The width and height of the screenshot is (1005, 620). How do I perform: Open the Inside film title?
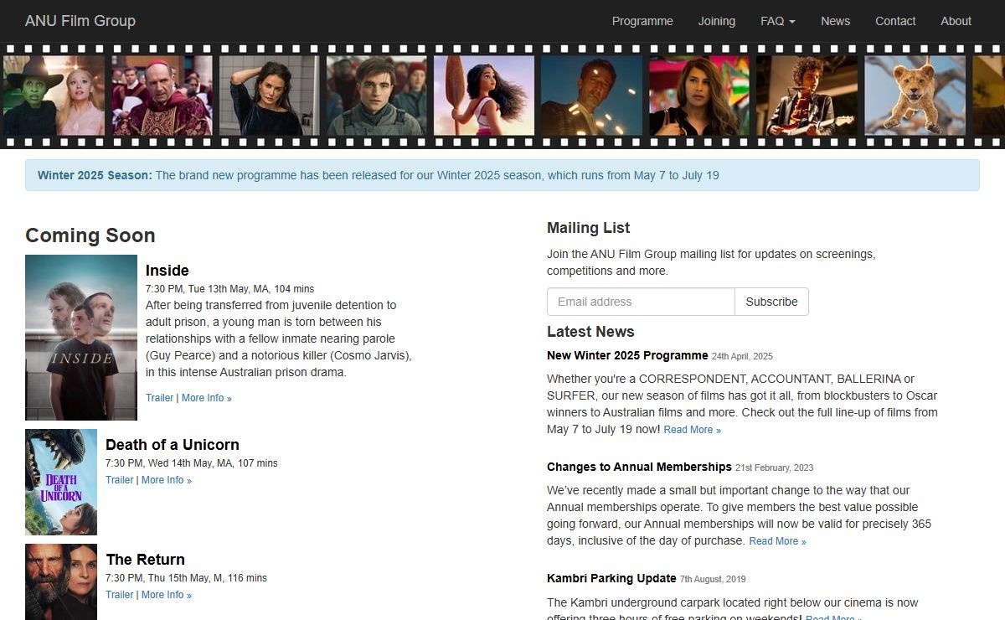click(167, 271)
